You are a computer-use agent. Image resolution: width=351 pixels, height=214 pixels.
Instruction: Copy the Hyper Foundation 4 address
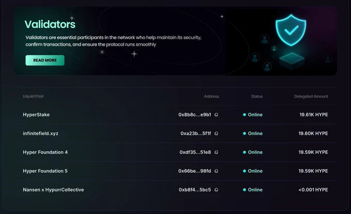pyautogui.click(x=216, y=152)
